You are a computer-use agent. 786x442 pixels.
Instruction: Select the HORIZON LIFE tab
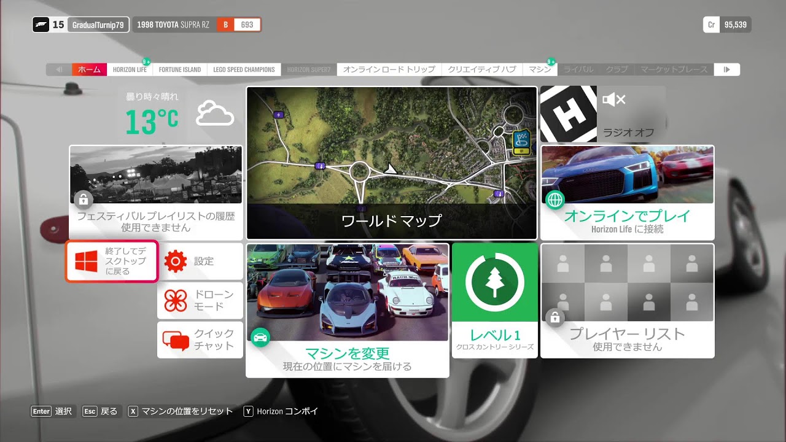coord(130,69)
